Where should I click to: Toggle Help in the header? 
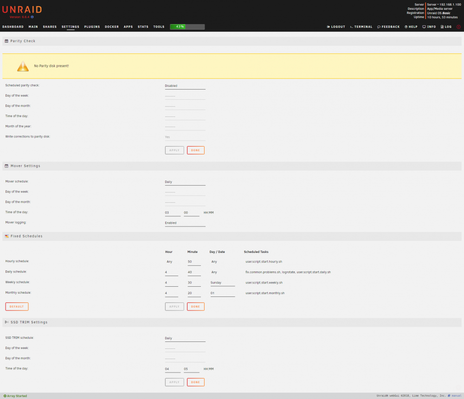point(411,27)
